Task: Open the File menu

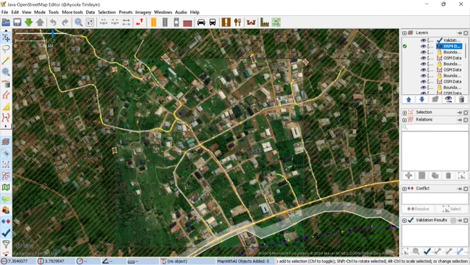Action: [x=5, y=12]
